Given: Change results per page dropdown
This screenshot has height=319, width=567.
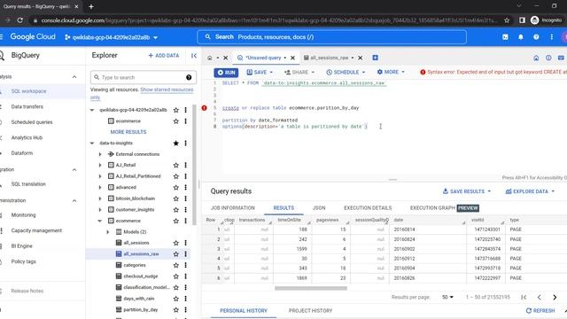Looking at the screenshot, I should point(447,297).
